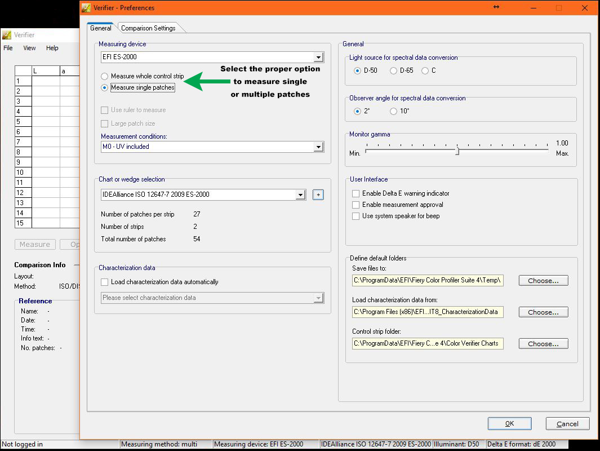
Task: Click column a header in Verifier table
Action: click(x=70, y=71)
